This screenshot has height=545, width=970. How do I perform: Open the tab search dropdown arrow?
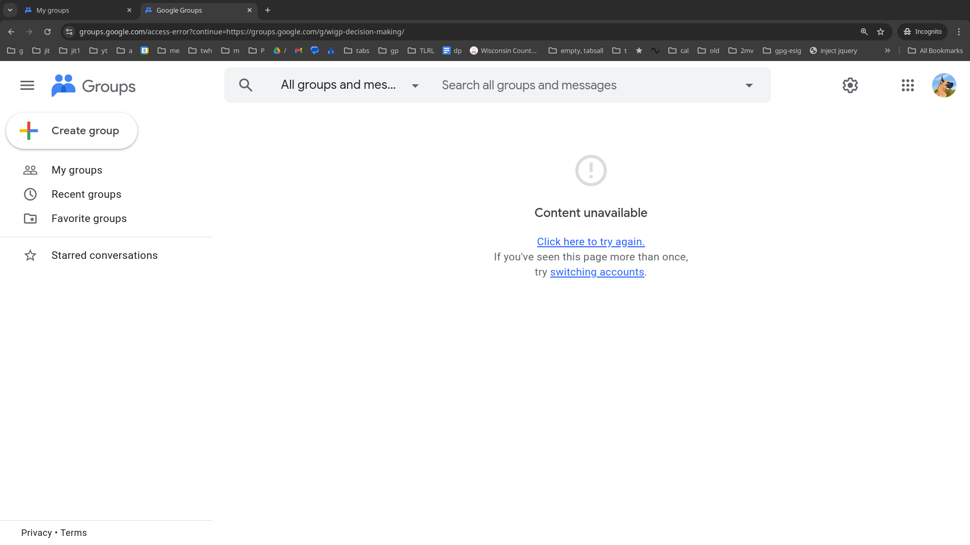click(x=10, y=10)
